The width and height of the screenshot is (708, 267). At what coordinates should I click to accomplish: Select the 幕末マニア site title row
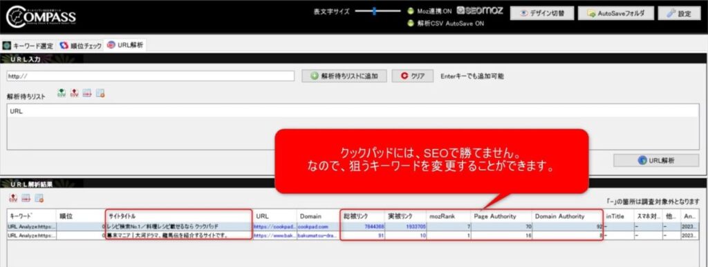click(179, 235)
